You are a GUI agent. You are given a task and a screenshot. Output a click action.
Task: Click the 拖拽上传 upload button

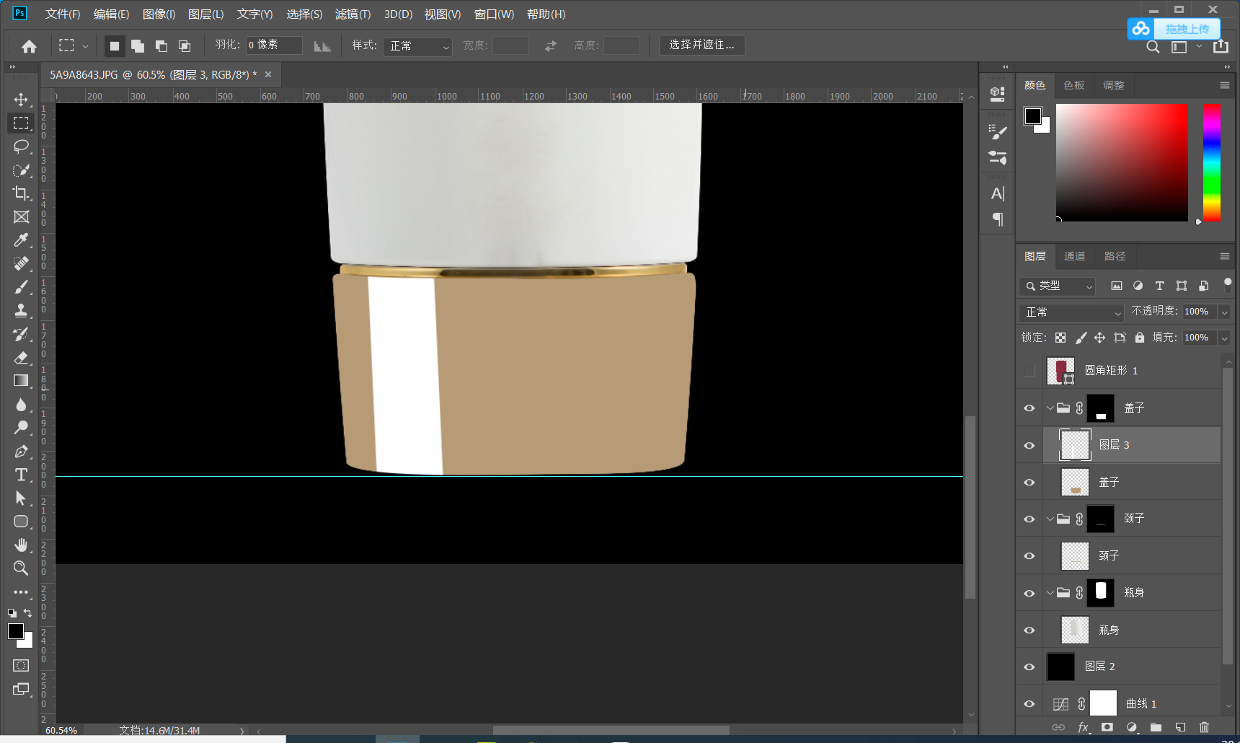[x=1173, y=29]
